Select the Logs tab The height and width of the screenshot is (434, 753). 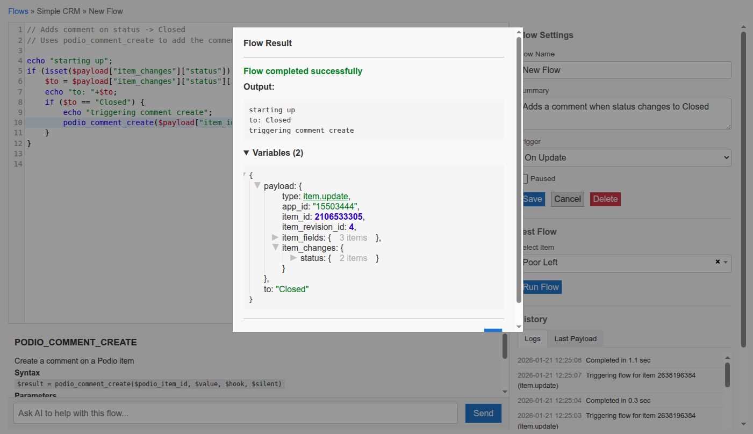(x=532, y=339)
